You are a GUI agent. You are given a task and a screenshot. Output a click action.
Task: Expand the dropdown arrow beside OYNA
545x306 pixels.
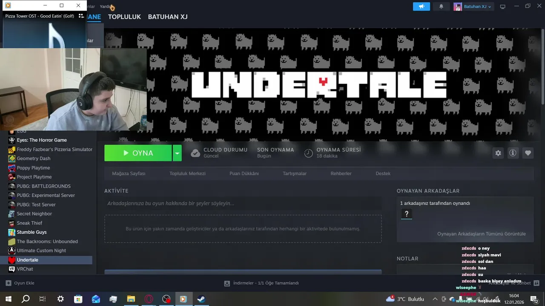point(177,153)
